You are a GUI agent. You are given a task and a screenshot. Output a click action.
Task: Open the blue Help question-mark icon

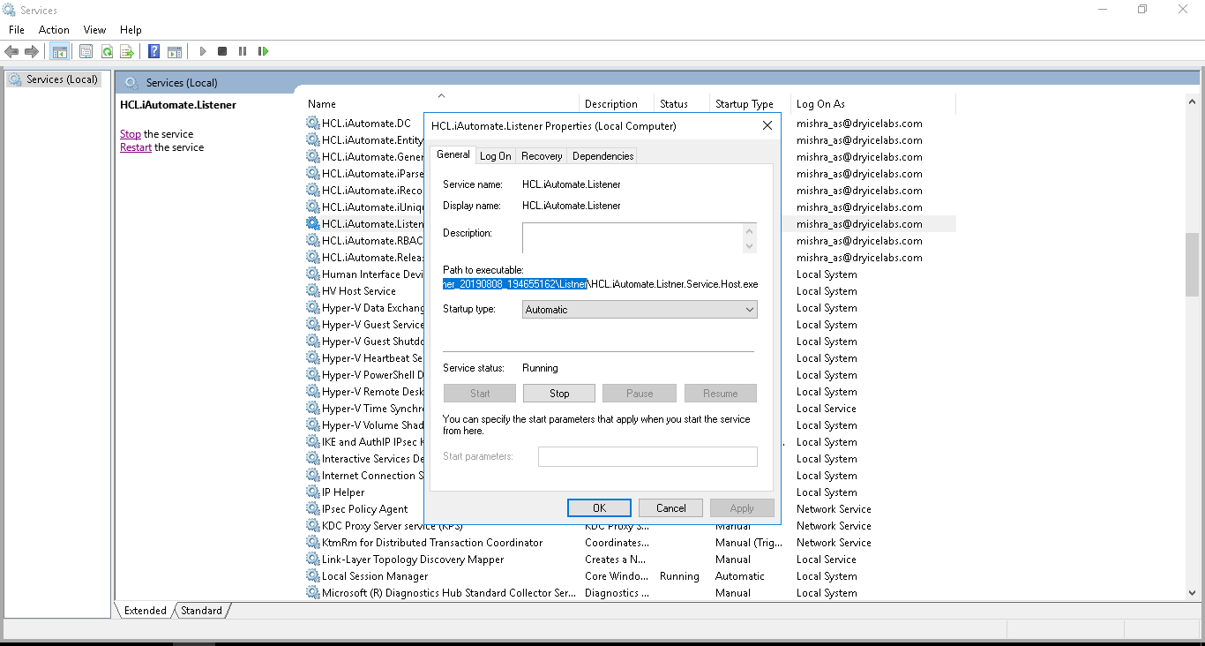coord(153,51)
